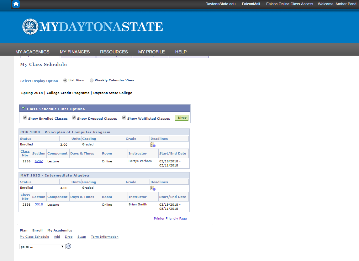This screenshot has width=359, height=261.
Task: Select the List View radio button
Action: pyautogui.click(x=65, y=80)
